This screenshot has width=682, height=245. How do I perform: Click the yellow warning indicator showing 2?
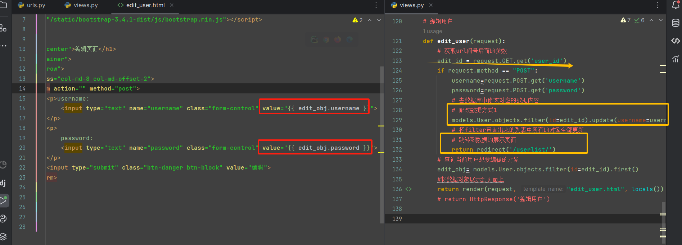[x=357, y=20]
